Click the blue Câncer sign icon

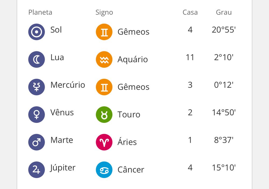(104, 170)
